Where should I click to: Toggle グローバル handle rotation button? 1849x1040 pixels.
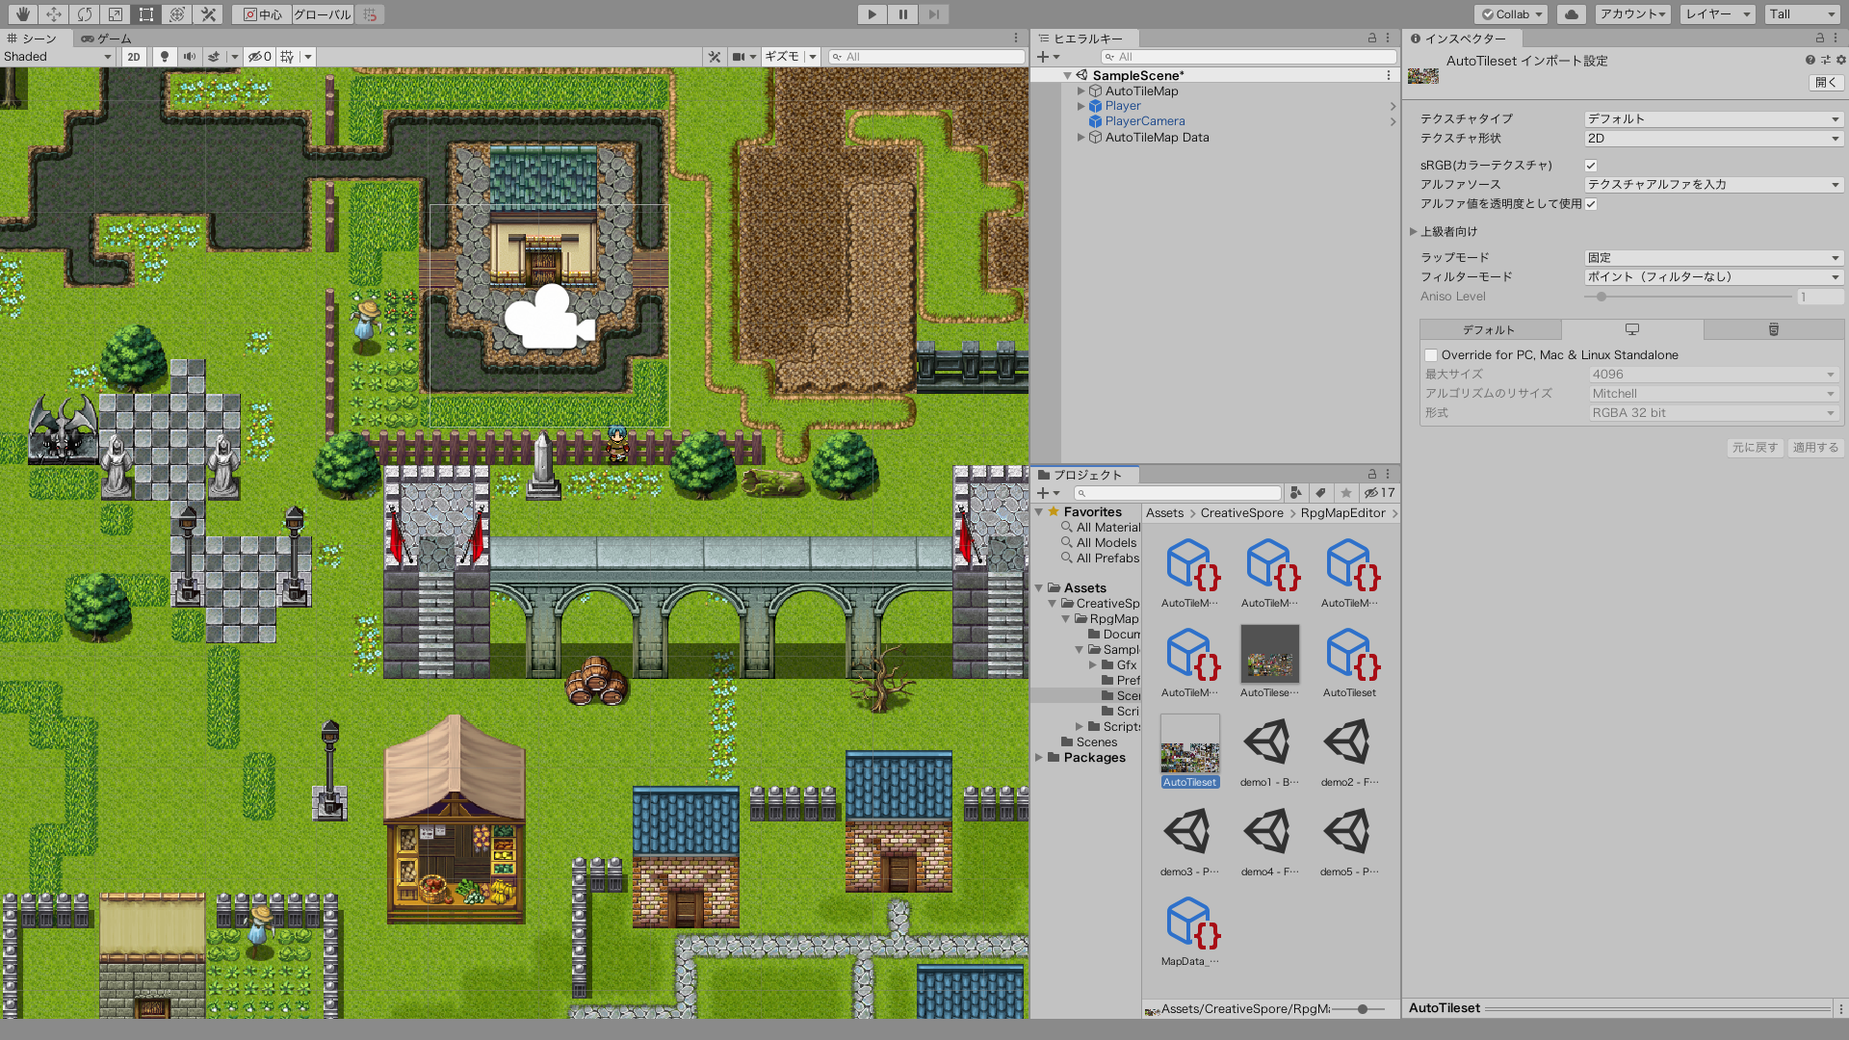323,14
